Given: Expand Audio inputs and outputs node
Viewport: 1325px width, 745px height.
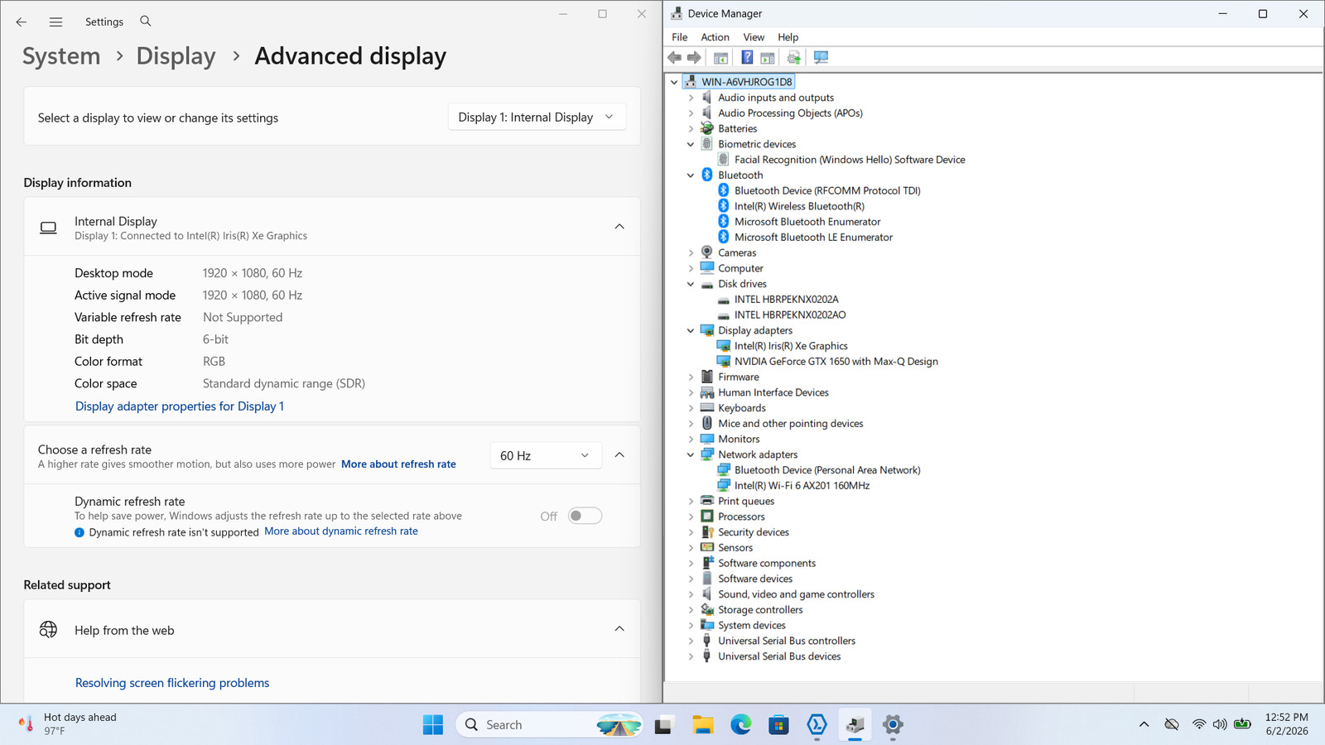Looking at the screenshot, I should coord(691,98).
